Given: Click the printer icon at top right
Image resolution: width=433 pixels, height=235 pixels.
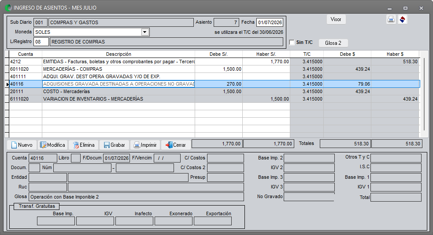Looking at the screenshot, I should click(391, 20).
